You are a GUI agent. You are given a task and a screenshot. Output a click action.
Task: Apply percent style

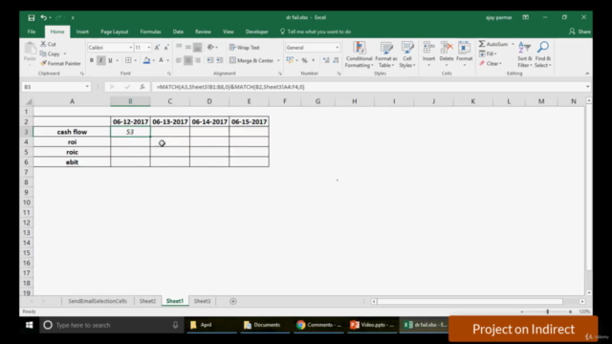tap(304, 60)
